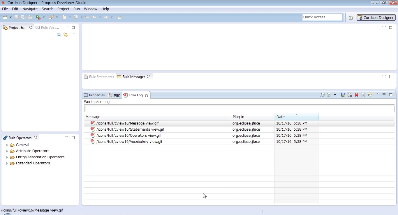Sort by the Date column header
The width and height of the screenshot is (398, 215).
pos(297,117)
